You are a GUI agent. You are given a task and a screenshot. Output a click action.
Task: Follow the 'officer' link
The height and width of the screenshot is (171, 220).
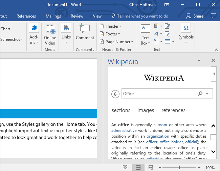coord(152,142)
